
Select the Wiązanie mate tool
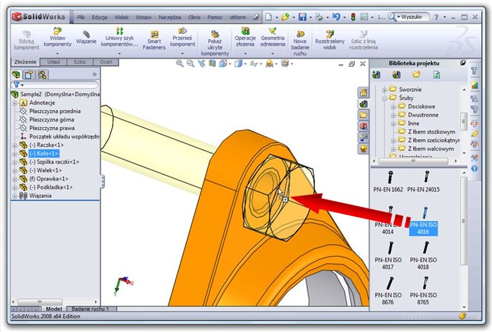[86, 37]
